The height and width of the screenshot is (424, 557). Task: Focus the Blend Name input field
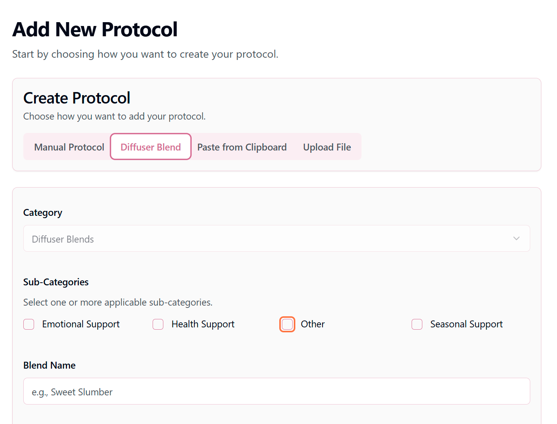(276, 392)
